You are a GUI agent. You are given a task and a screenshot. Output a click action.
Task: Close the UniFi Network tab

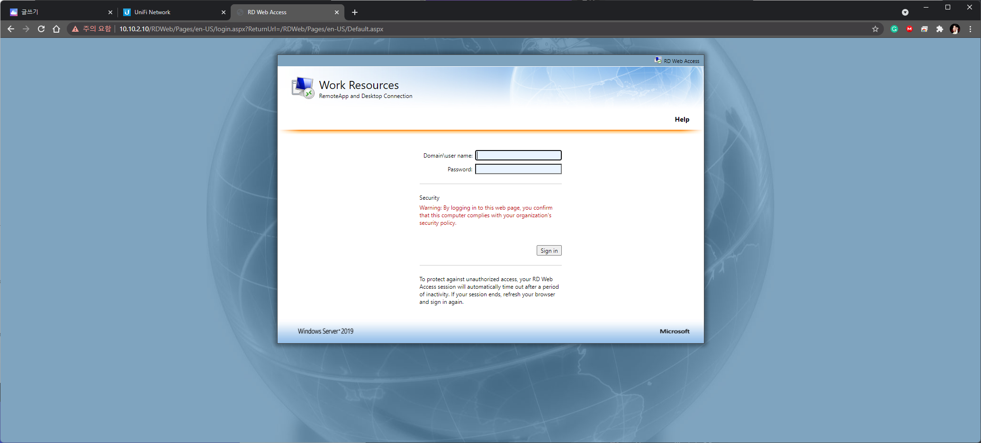pyautogui.click(x=224, y=12)
